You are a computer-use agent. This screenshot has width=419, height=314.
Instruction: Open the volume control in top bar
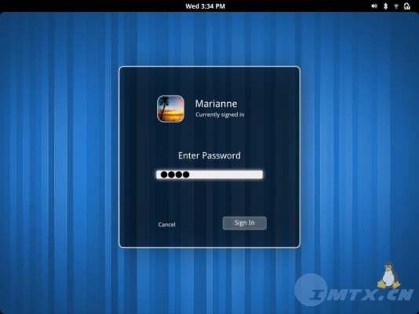click(x=374, y=5)
